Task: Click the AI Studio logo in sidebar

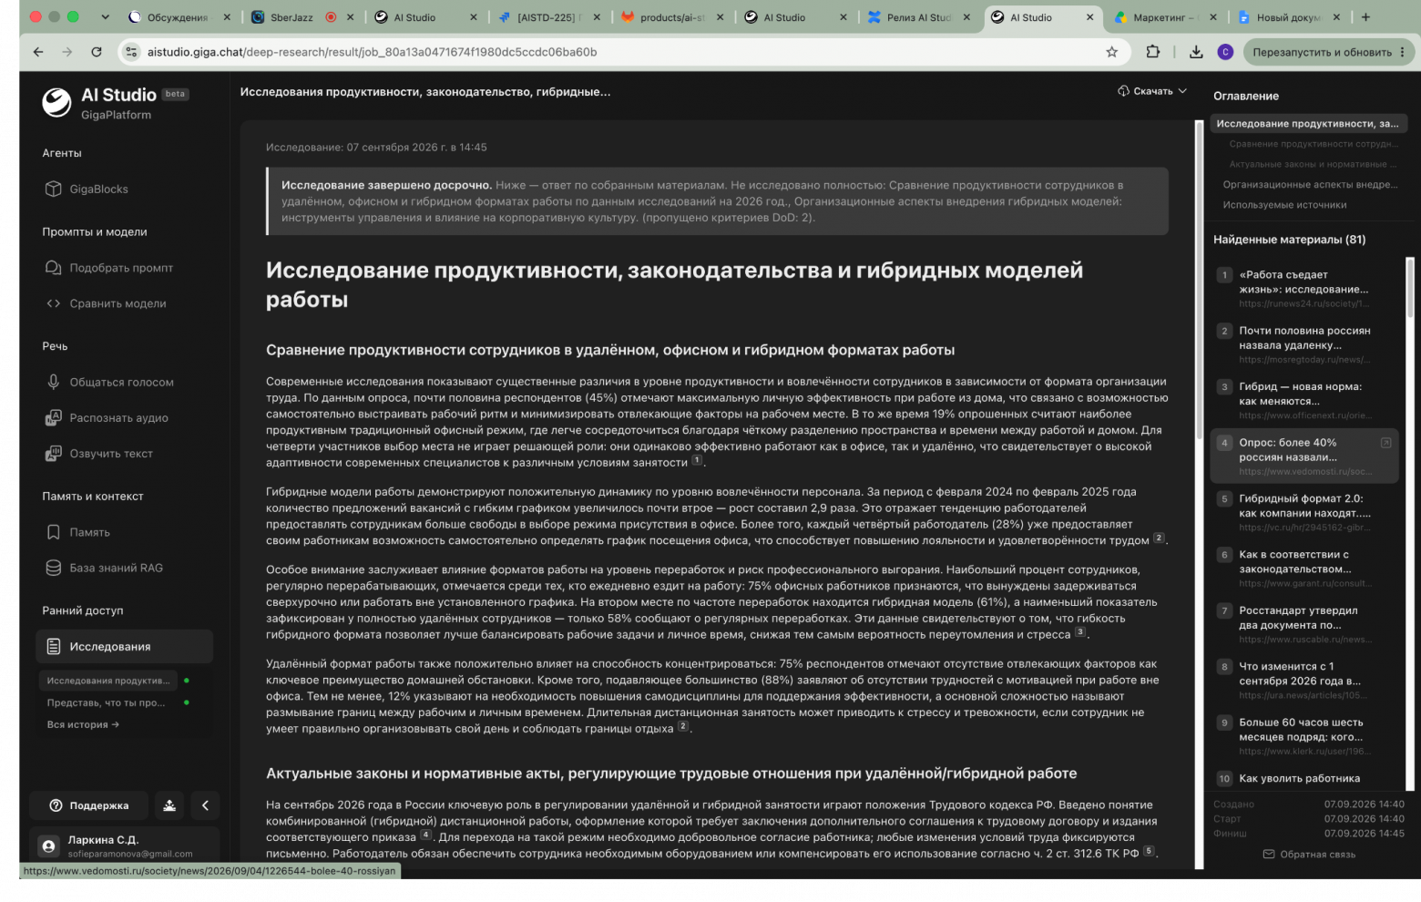Action: tap(56, 102)
